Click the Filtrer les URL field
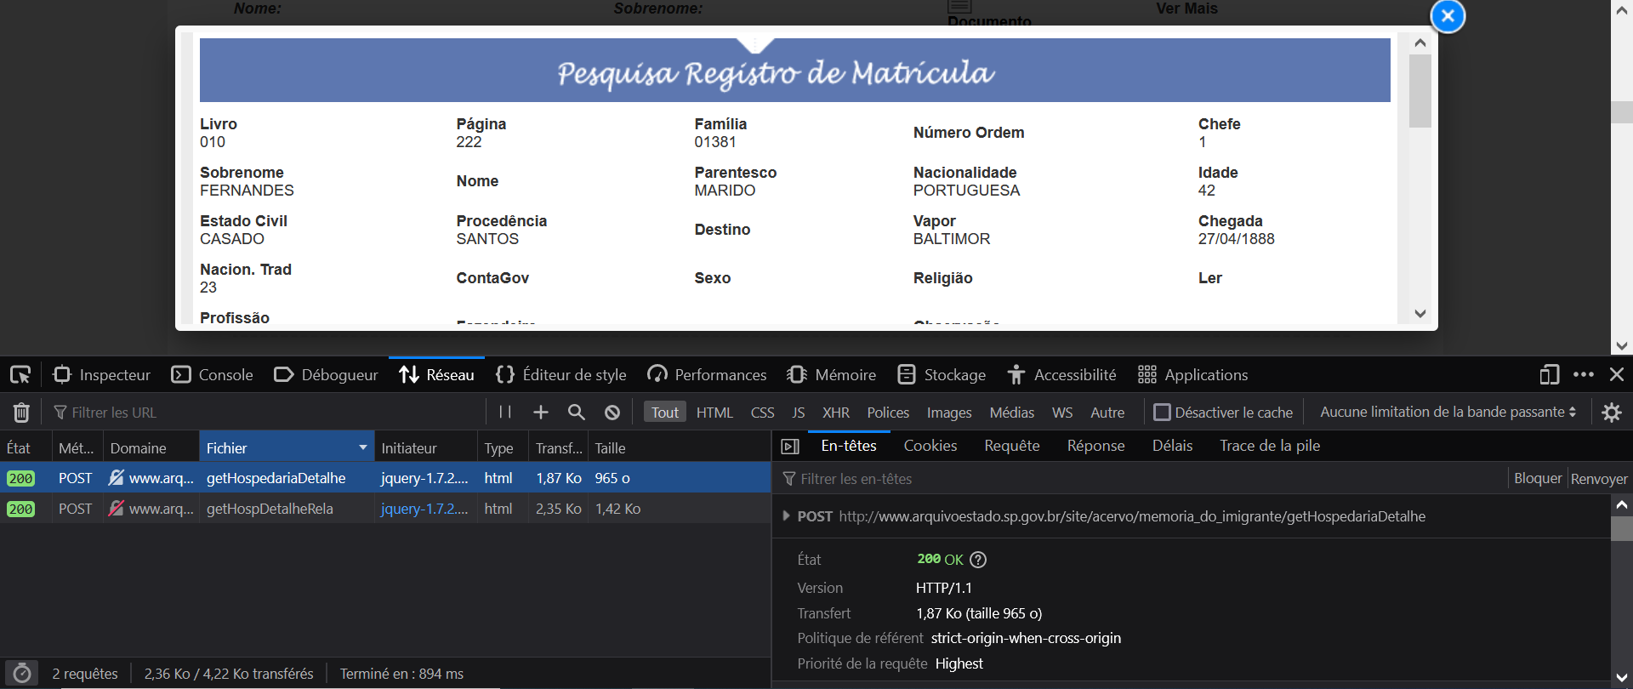Screen dimensions: 1633x689 coord(255,413)
